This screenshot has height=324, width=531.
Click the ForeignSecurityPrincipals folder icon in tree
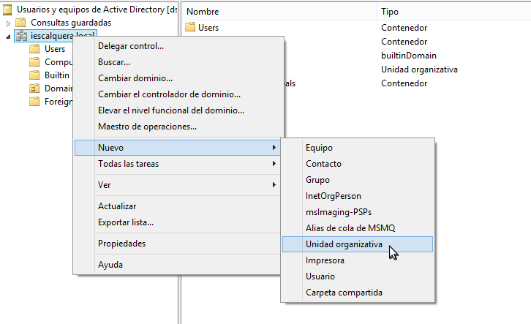coord(34,102)
